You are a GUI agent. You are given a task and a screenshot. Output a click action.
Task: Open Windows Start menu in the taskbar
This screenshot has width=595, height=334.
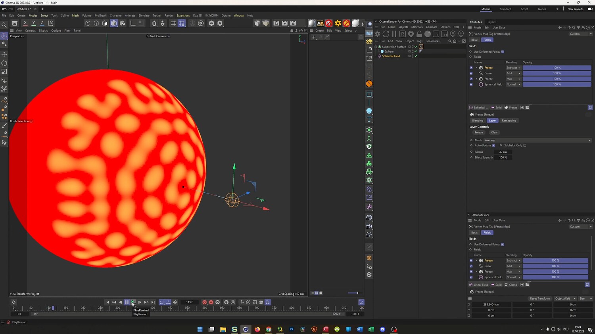[x=200, y=329]
